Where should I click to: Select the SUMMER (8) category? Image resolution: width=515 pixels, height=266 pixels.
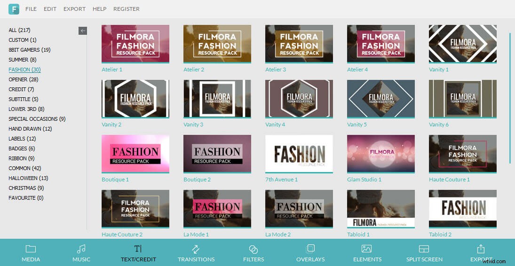pyautogui.click(x=22, y=60)
